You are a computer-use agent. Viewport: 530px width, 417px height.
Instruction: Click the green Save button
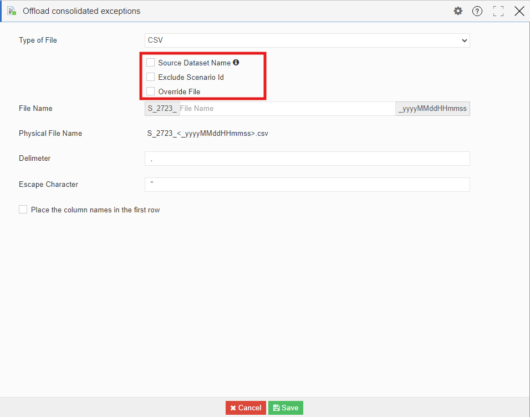coord(286,408)
